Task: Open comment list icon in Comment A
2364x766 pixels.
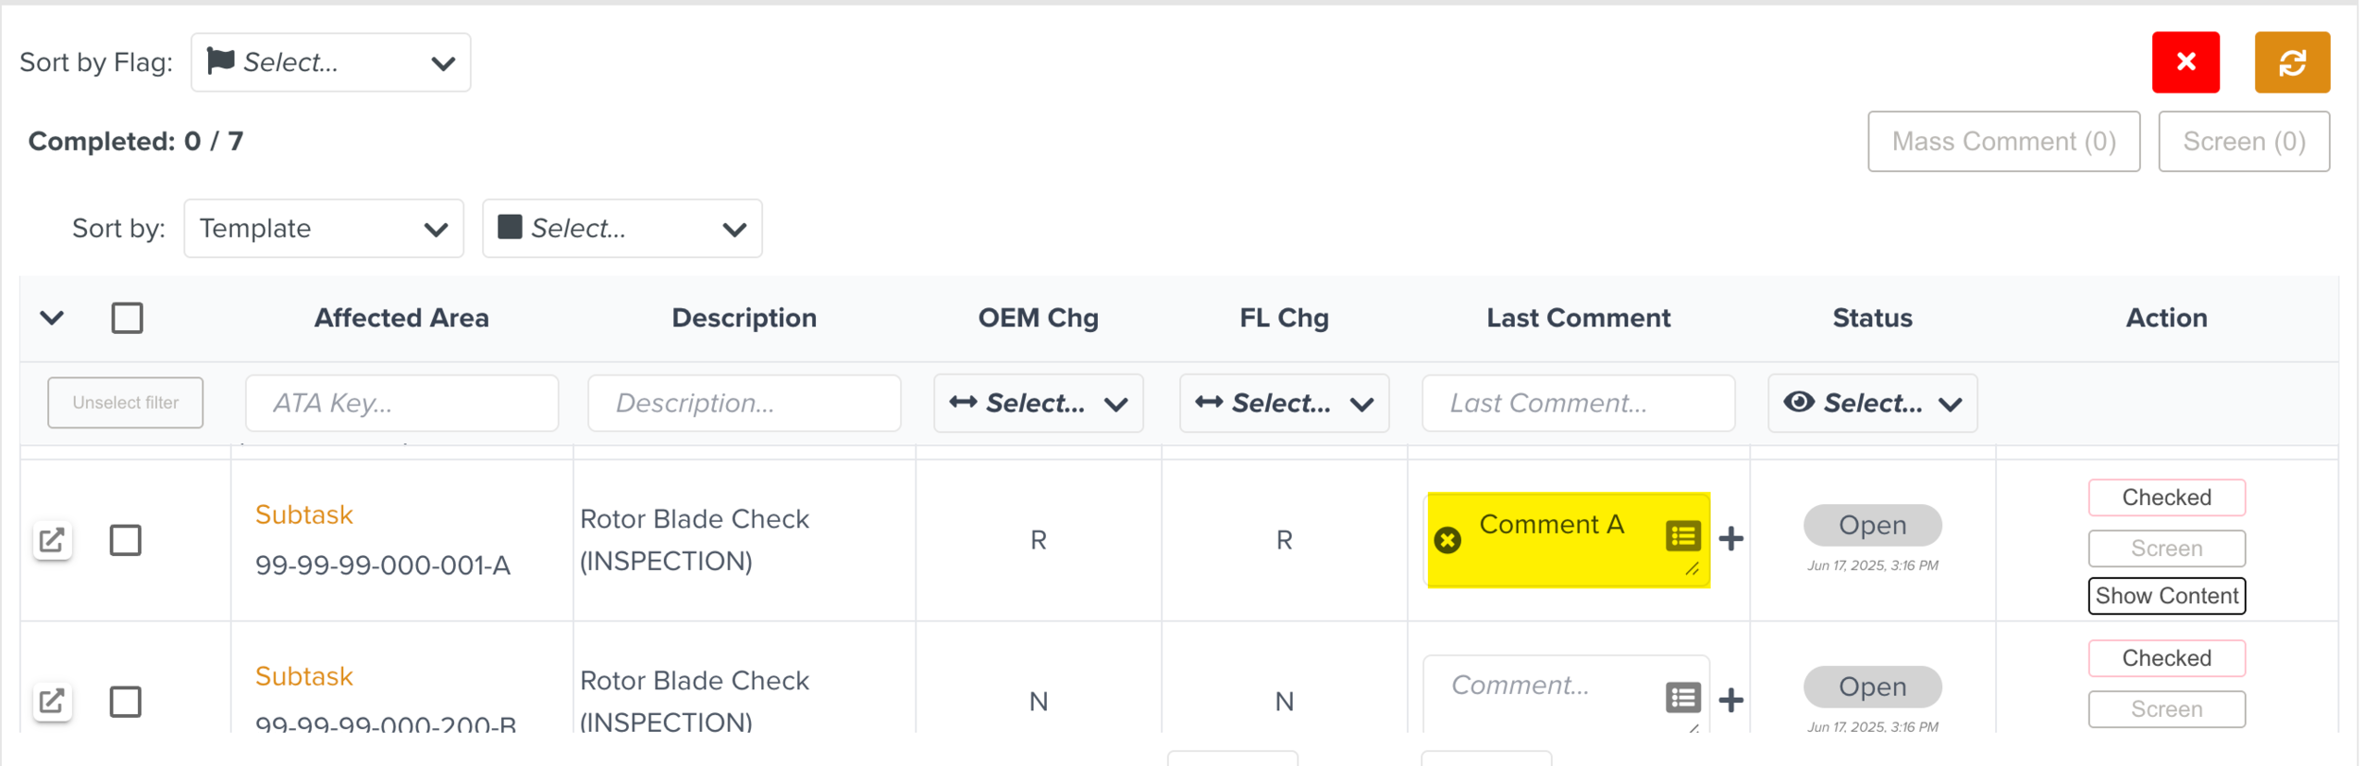Action: (x=1682, y=536)
